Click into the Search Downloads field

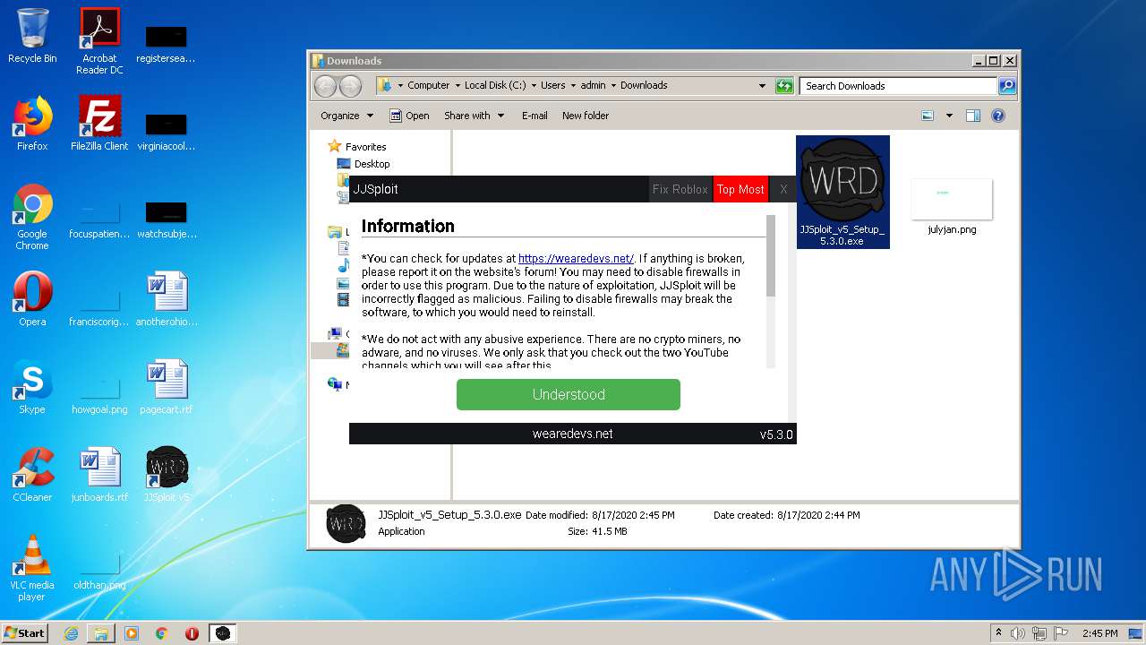pos(898,86)
